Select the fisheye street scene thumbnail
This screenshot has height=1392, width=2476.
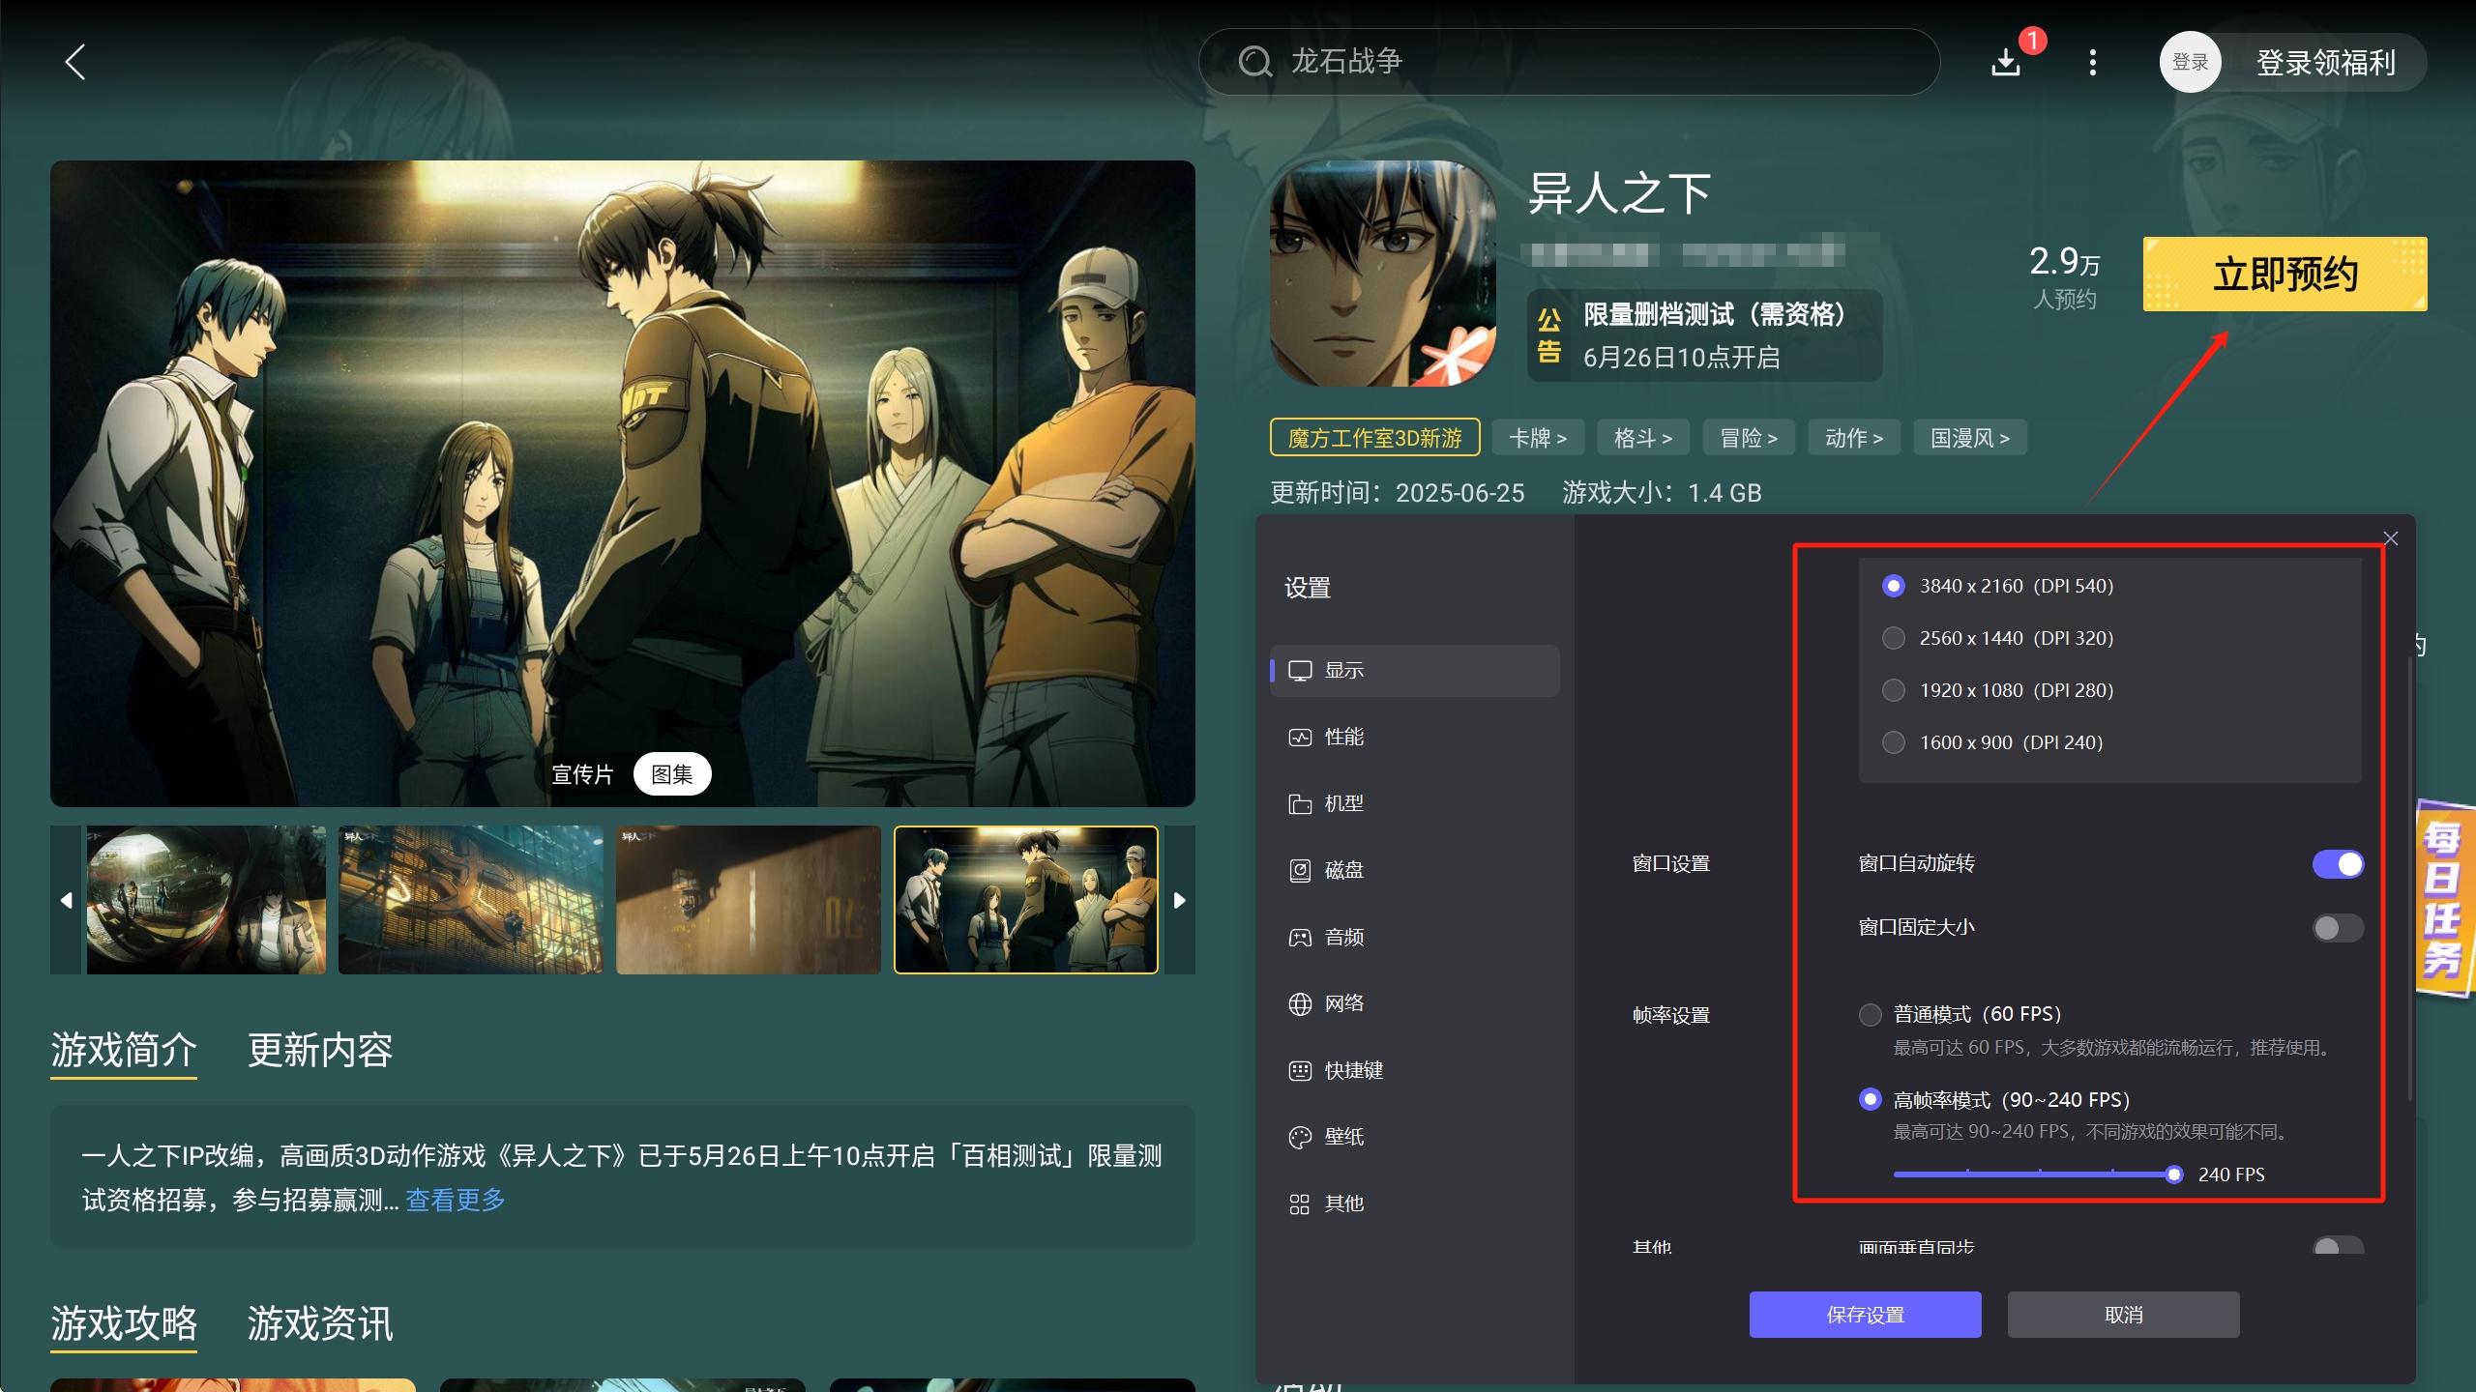pyautogui.click(x=206, y=900)
